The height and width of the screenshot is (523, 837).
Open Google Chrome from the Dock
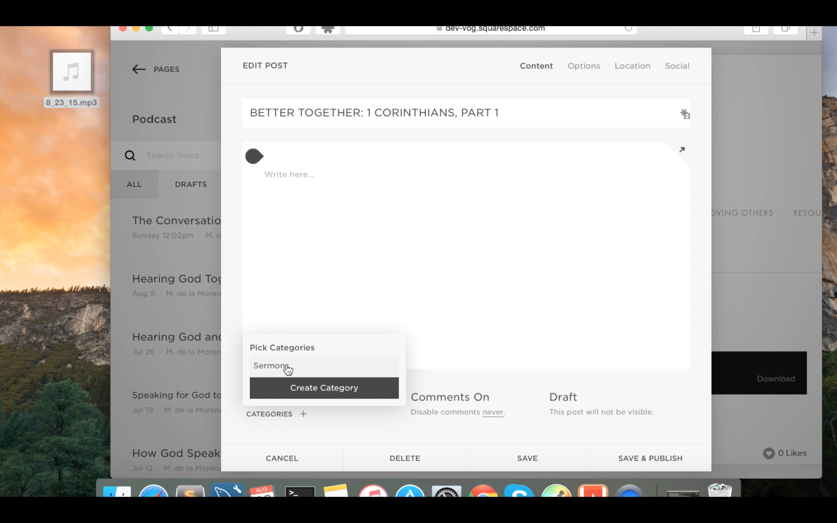(x=483, y=491)
